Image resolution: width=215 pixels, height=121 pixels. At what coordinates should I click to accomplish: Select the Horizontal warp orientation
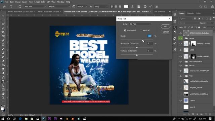125,30
